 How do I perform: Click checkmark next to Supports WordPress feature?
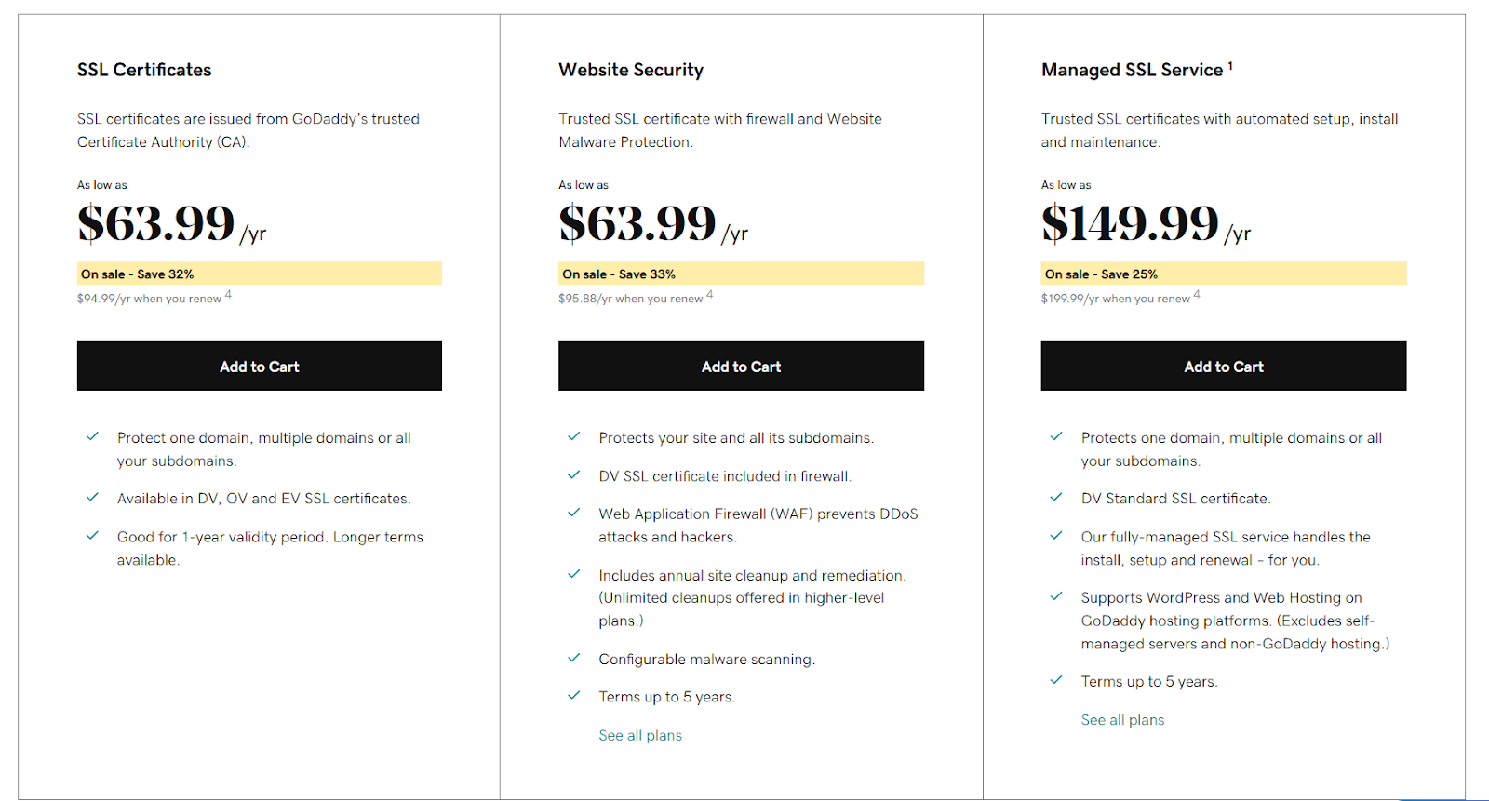point(1056,596)
